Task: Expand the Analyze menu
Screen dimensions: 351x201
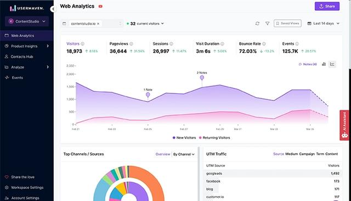Action: point(26,67)
